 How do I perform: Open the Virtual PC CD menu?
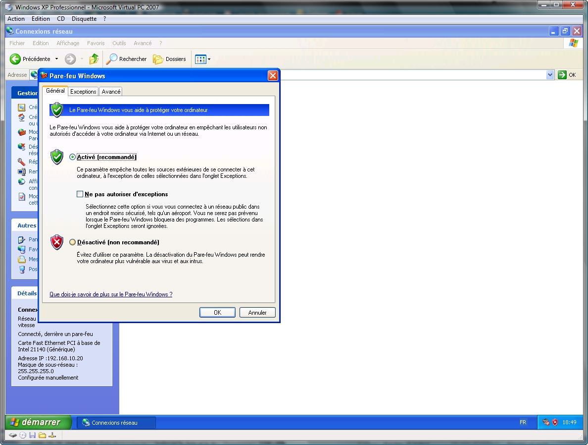pos(61,19)
